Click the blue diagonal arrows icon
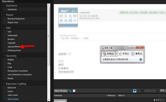The image size is (166, 102). (70, 91)
